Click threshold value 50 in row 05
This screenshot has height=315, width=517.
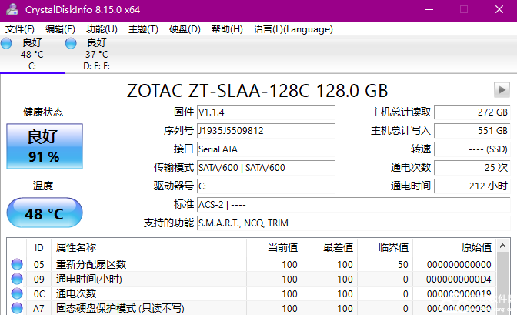pos(403,265)
